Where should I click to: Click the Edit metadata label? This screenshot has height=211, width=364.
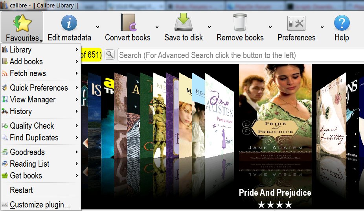pyautogui.click(x=69, y=38)
